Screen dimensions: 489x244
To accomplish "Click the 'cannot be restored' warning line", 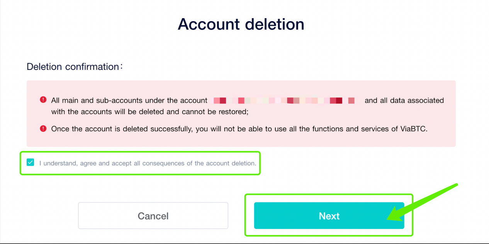I will (x=150, y=112).
